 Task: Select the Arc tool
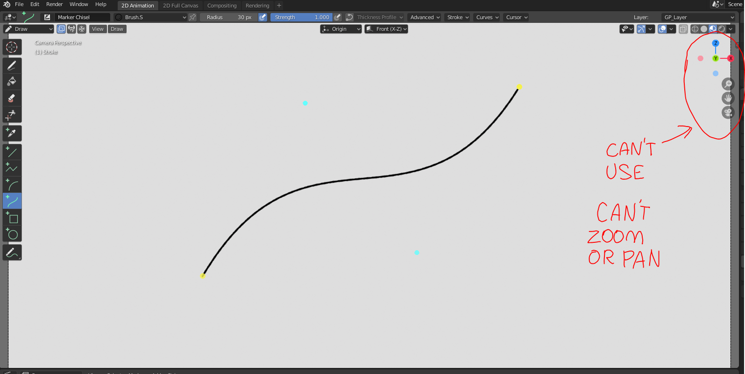pos(12,185)
